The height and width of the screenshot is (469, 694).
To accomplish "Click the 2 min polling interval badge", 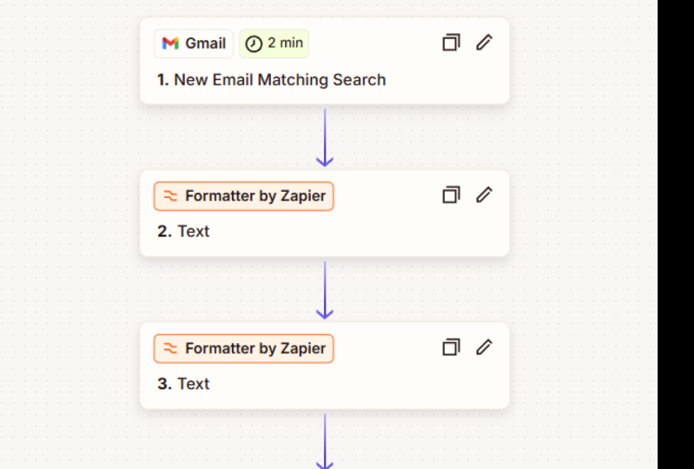I will coord(274,43).
